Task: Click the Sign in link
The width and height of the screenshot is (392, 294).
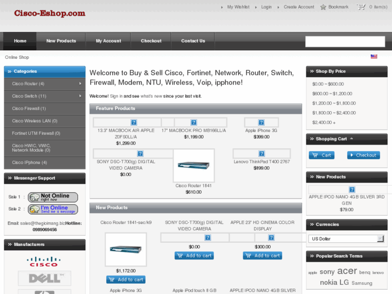Action: 116,96
